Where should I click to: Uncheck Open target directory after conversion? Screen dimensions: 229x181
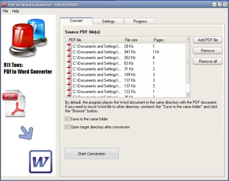pos(67,127)
